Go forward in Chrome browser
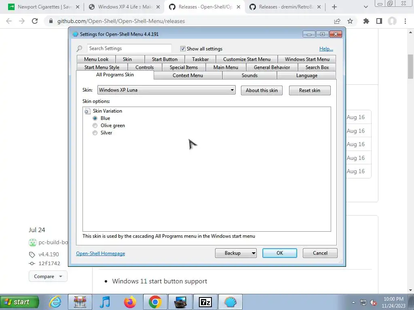The width and height of the screenshot is (414, 310). (x=22, y=21)
